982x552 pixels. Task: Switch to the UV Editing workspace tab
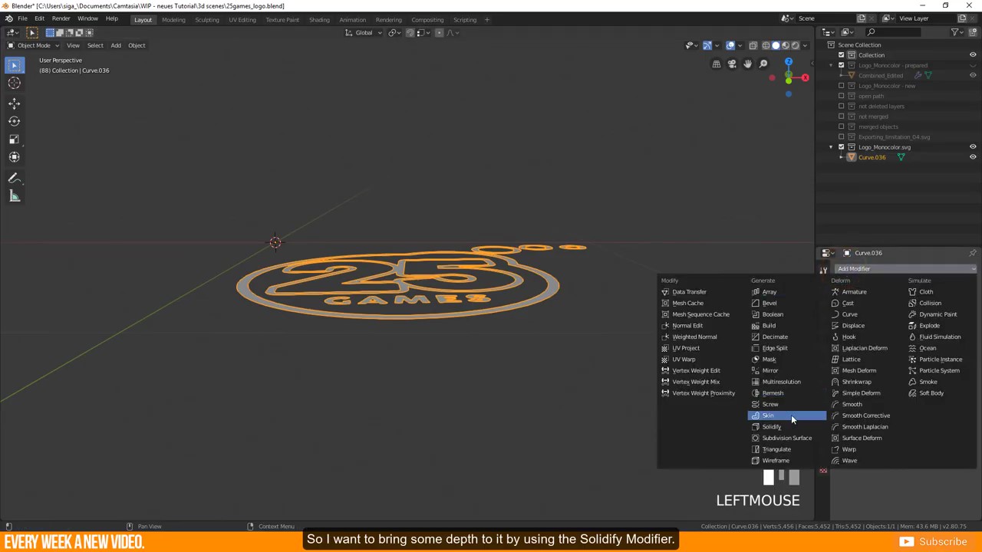(242, 20)
